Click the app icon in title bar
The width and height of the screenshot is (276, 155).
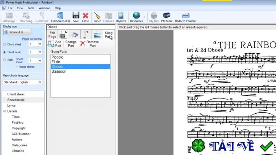[x=2, y=2]
